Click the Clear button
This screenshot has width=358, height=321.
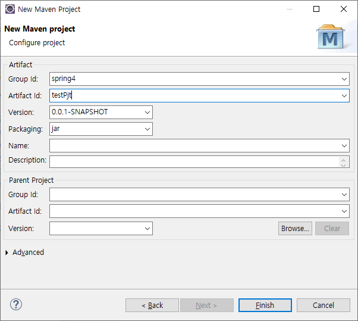click(332, 229)
